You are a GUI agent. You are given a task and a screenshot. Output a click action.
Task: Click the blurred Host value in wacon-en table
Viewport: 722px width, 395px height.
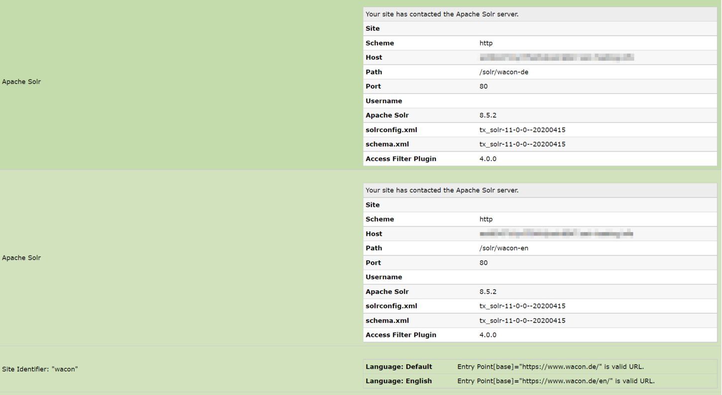click(x=556, y=234)
